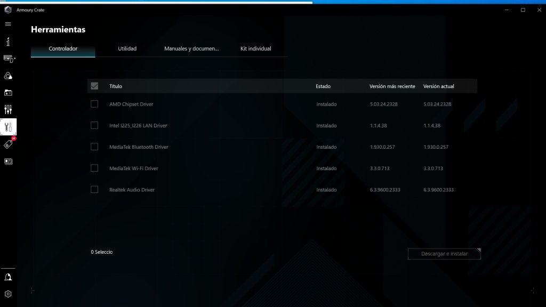Open the Kit individual tab

[x=255, y=49]
